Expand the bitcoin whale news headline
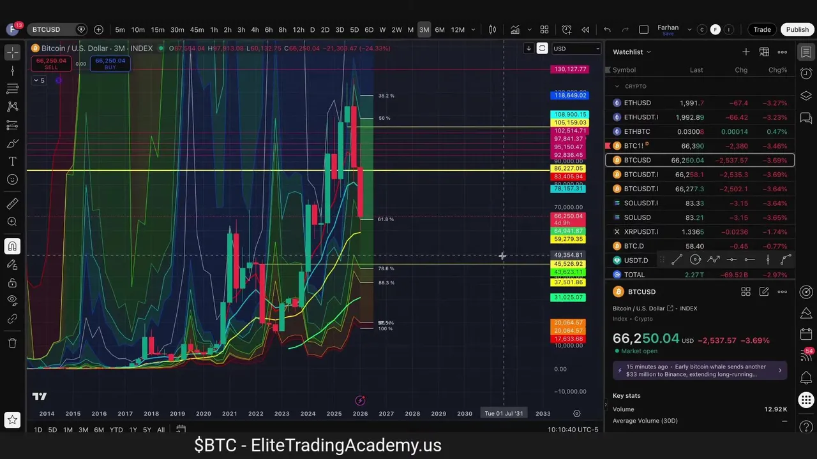This screenshot has width=817, height=459. tap(700, 370)
